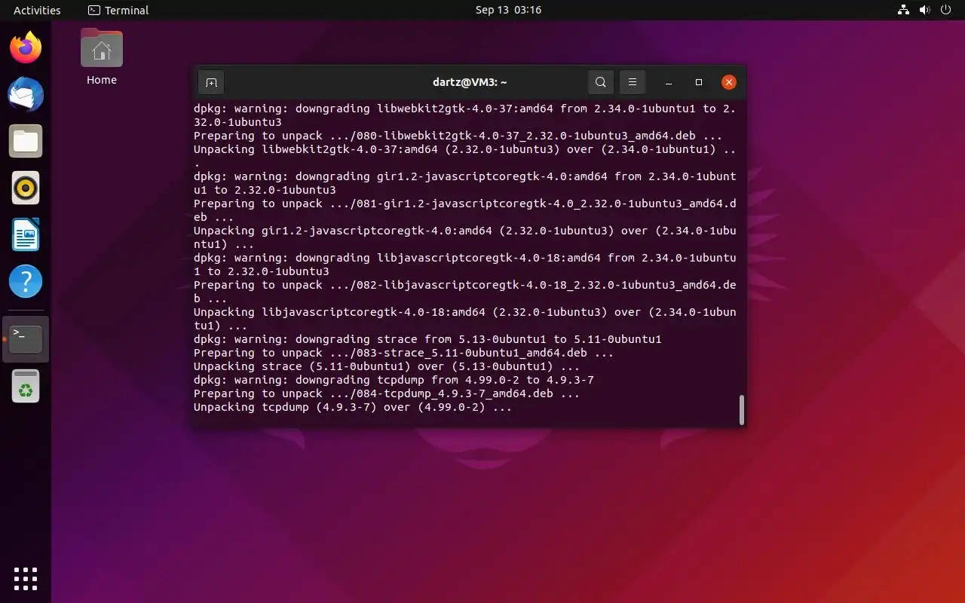
Task: Click line "Preparing to unpack .../082-libjavascriptcoregtk-4.0-18"
Action: [x=465, y=292]
